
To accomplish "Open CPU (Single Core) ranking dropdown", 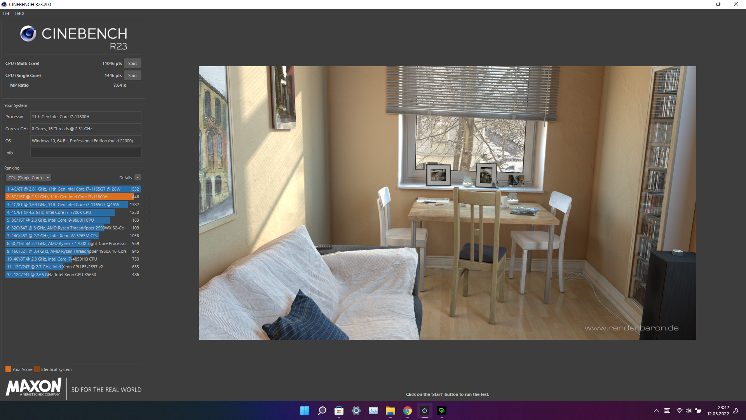I will (28, 178).
